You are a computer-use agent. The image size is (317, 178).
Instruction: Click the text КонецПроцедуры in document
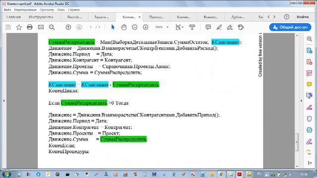(x=68, y=152)
